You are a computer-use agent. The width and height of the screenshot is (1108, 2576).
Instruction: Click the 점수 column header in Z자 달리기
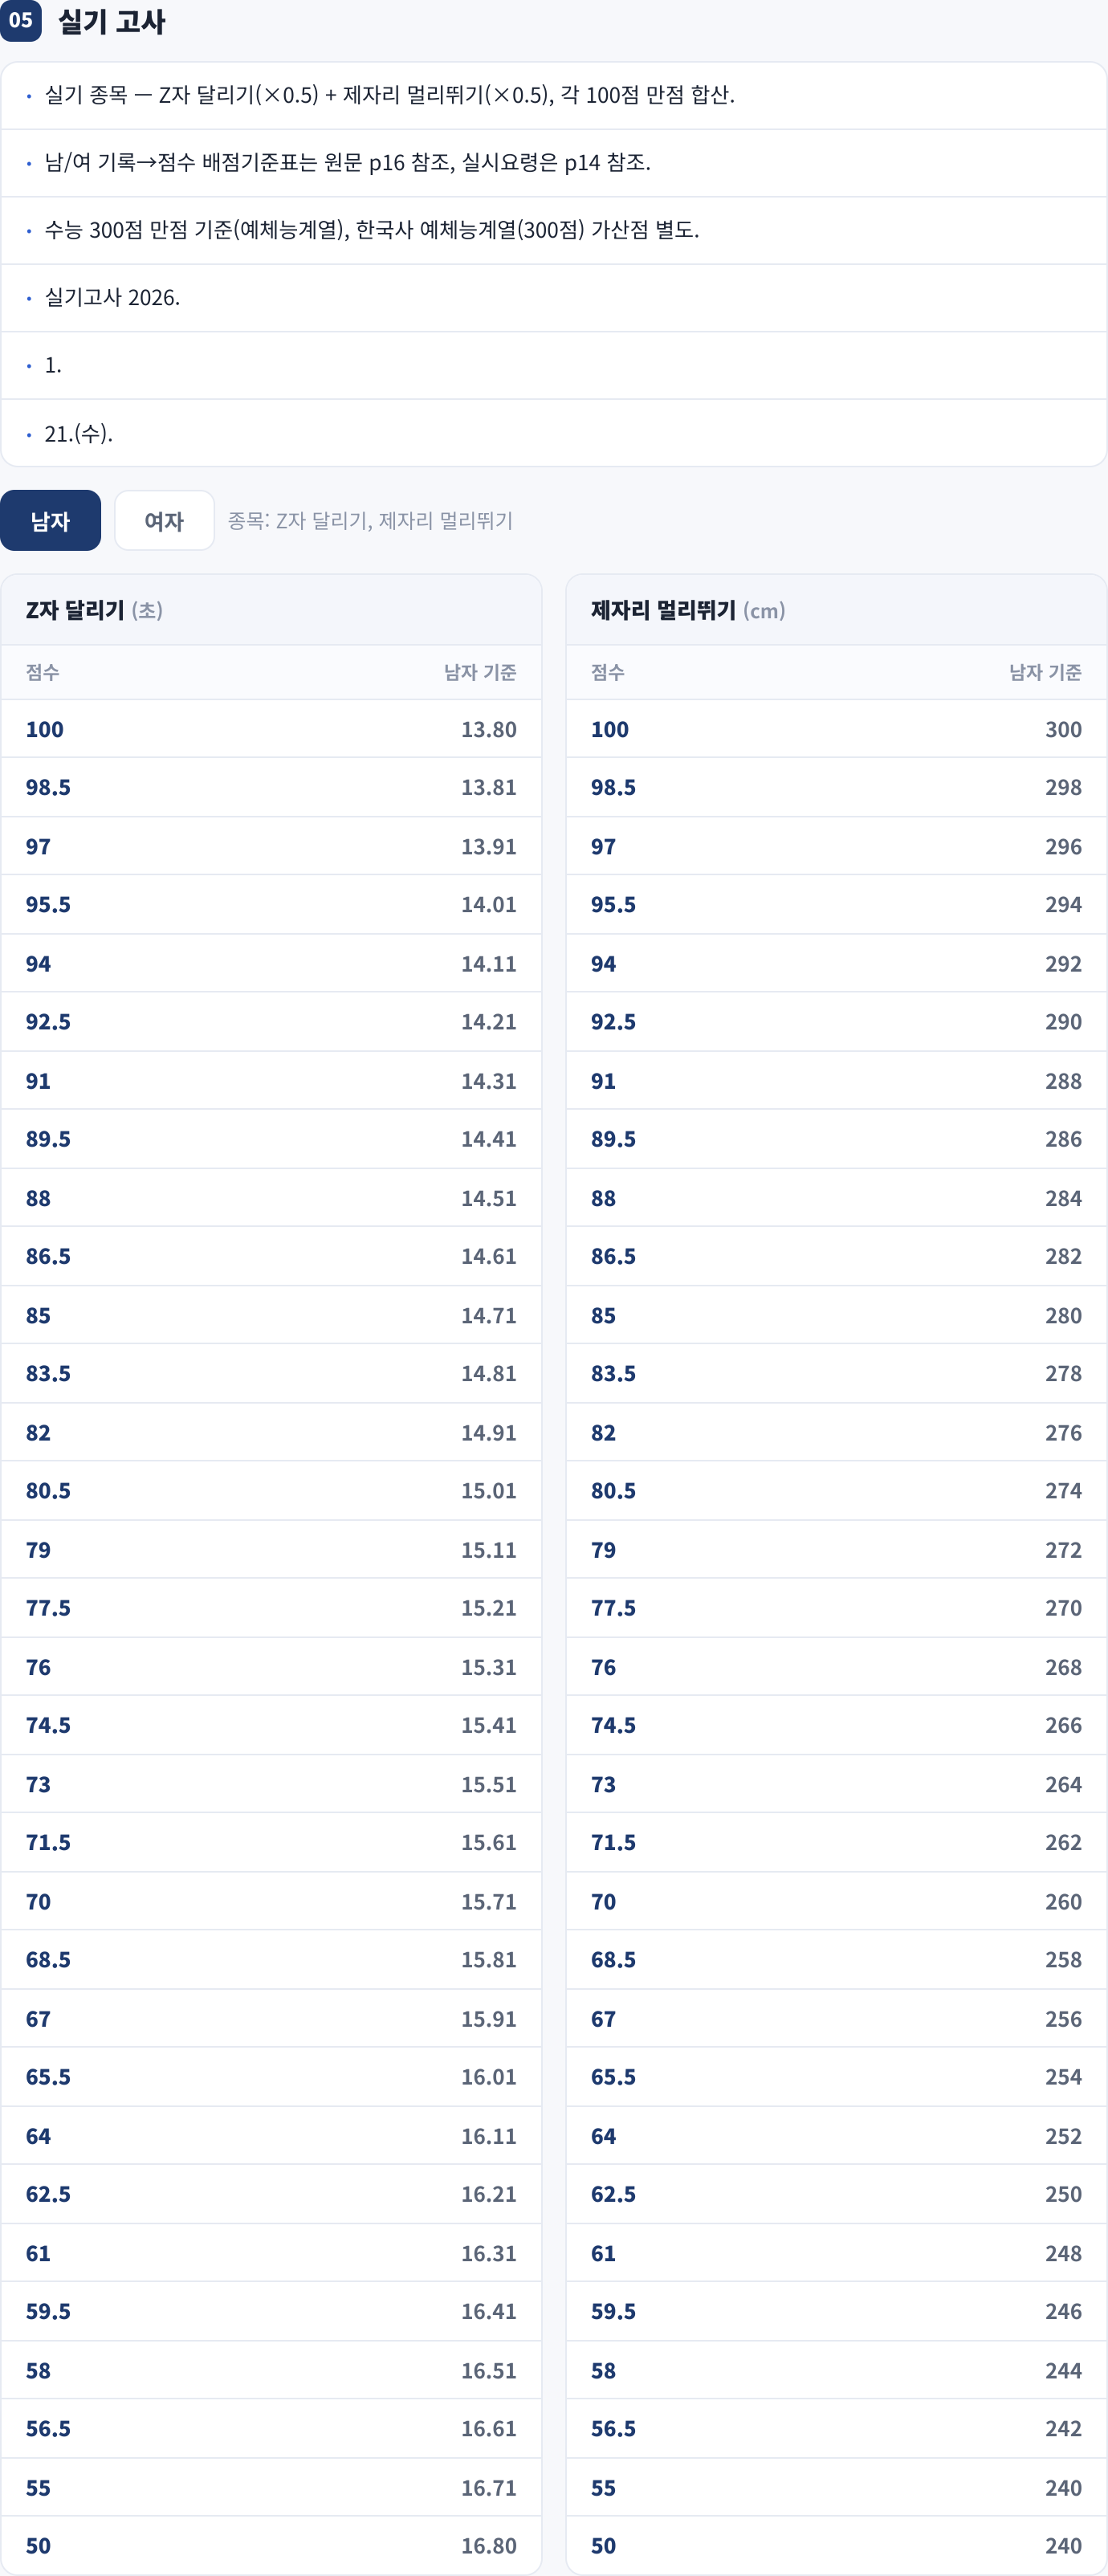[x=43, y=672]
